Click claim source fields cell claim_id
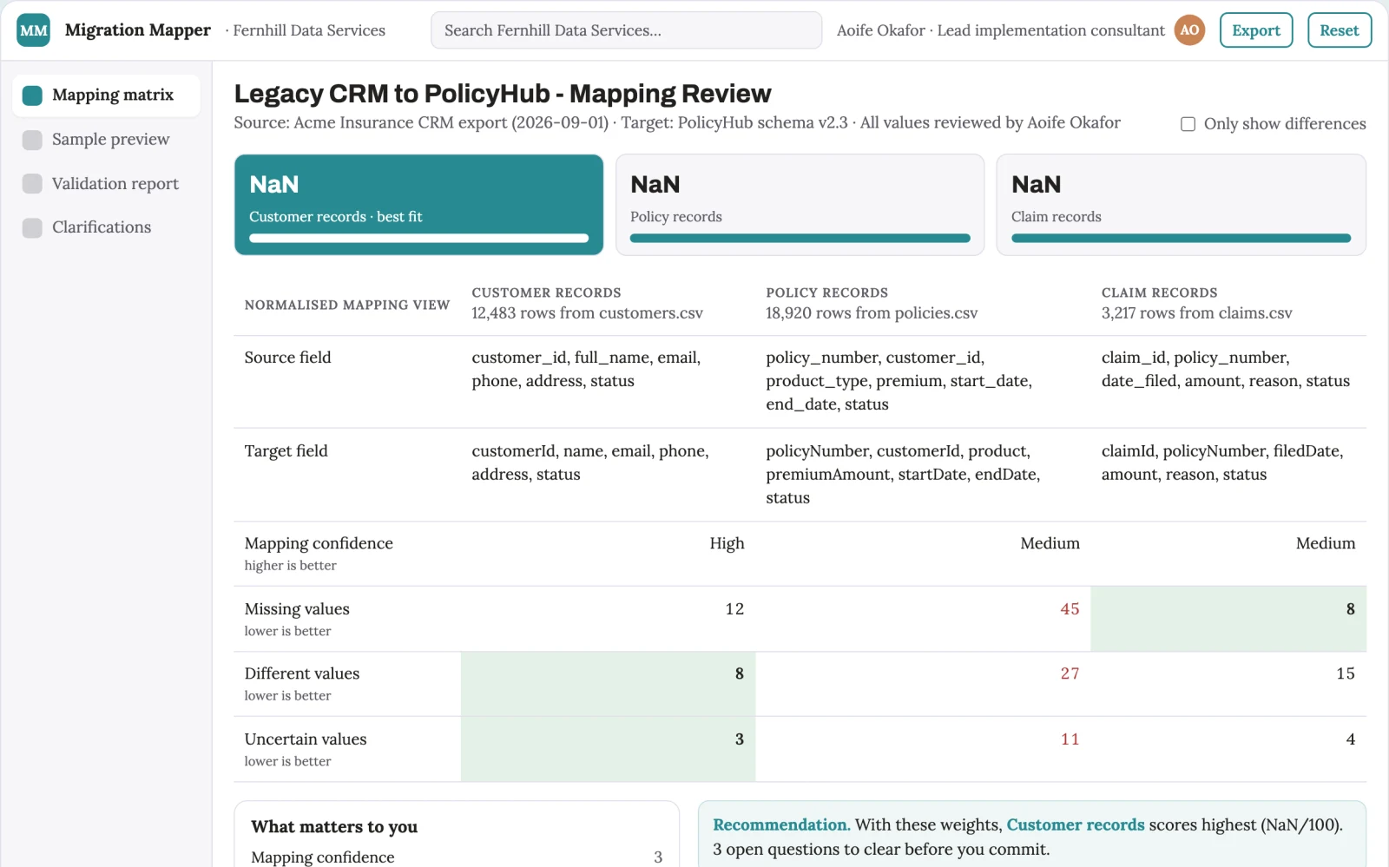Viewport: 1389px width, 867px height. click(1228, 382)
